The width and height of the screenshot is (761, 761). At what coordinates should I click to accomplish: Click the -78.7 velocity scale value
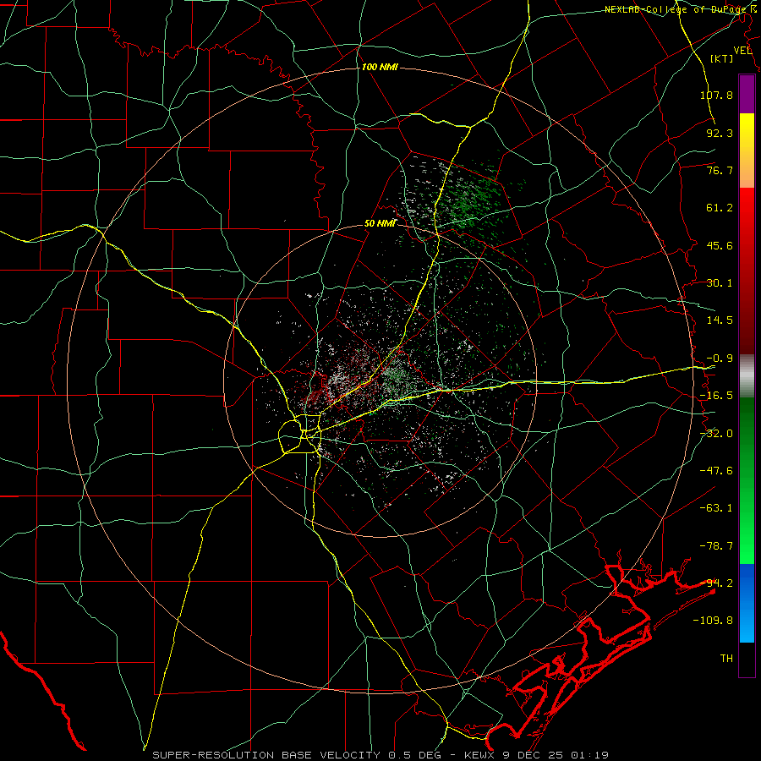(716, 546)
